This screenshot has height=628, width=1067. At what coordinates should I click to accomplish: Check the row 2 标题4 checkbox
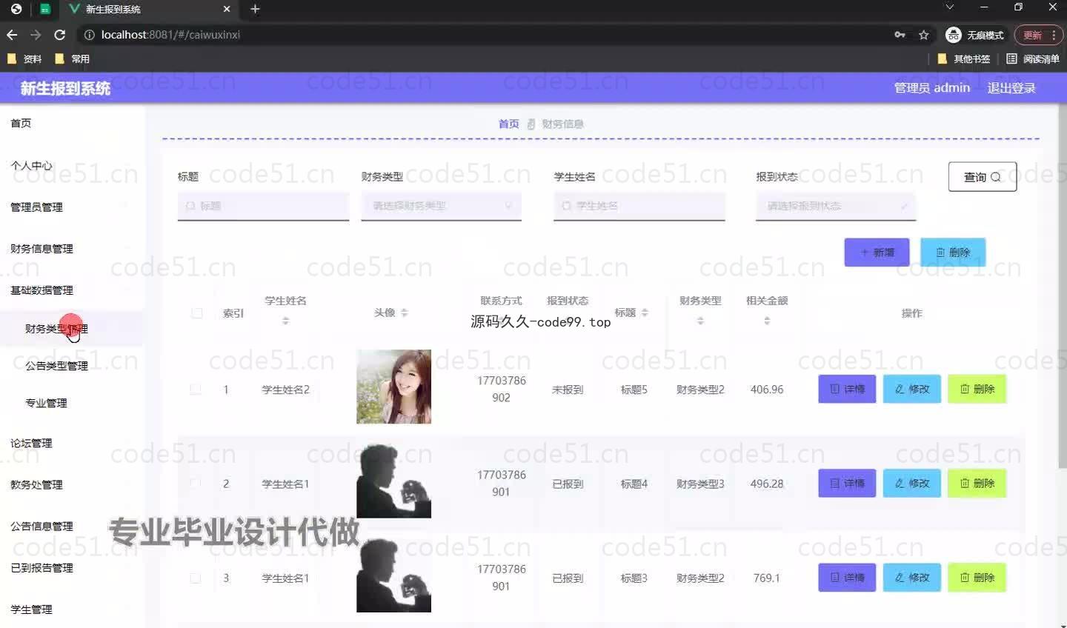[x=196, y=484]
